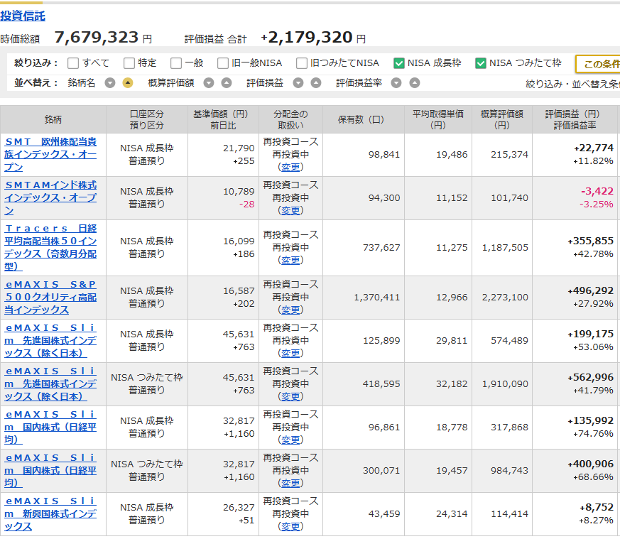Click the 時価総額 value 7,679,323
The height and width of the screenshot is (539, 620).
tap(97, 38)
